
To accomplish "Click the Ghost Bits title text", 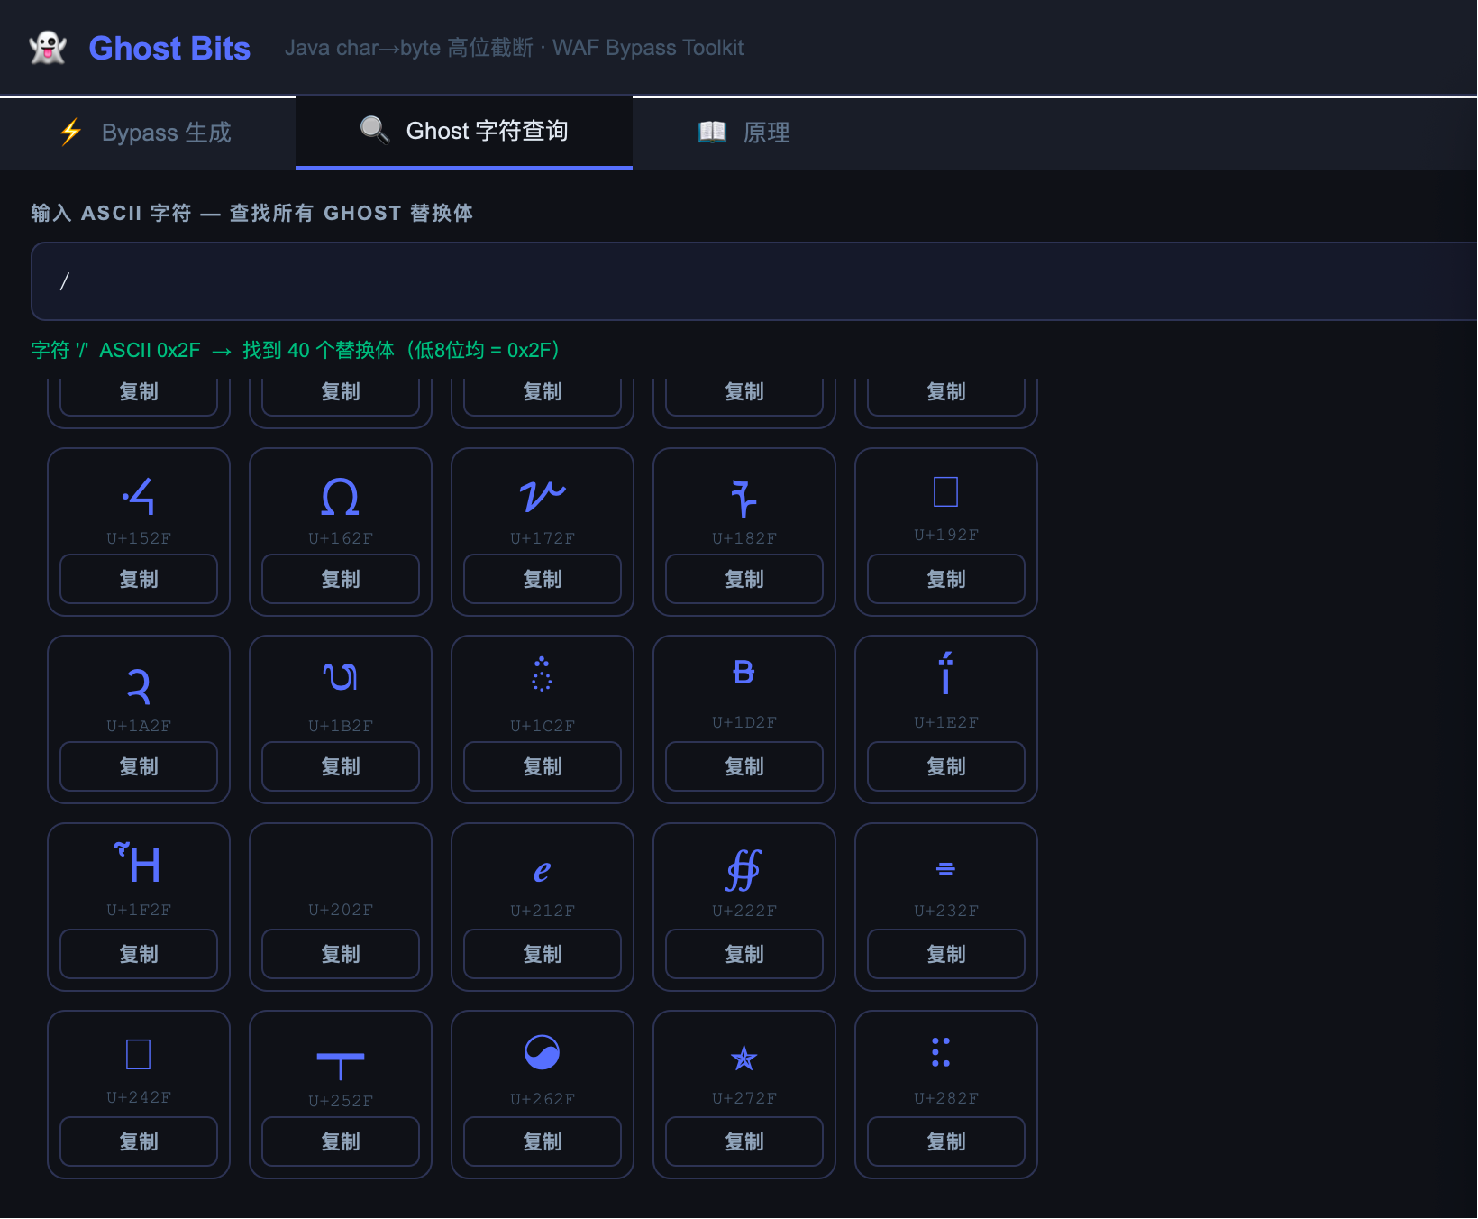I will pos(169,48).
